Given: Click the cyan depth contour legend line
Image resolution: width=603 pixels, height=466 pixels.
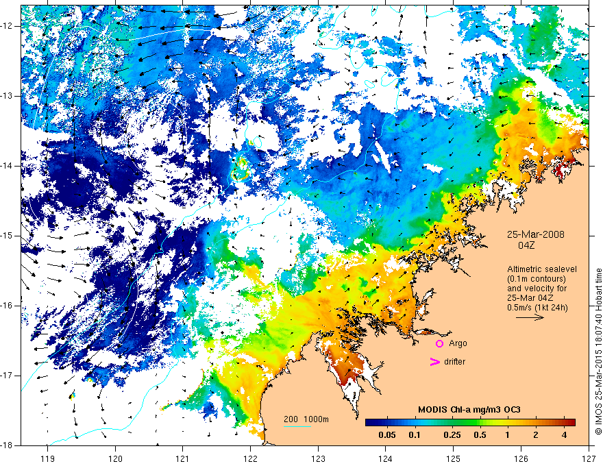Looking at the screenshot, I should click(297, 426).
